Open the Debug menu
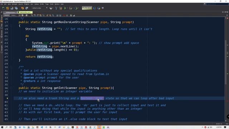The width and height of the screenshot is (229, 129). 36,4
